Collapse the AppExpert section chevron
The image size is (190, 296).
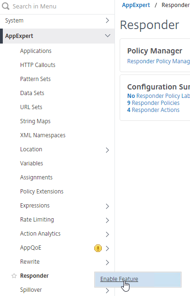tap(107, 36)
